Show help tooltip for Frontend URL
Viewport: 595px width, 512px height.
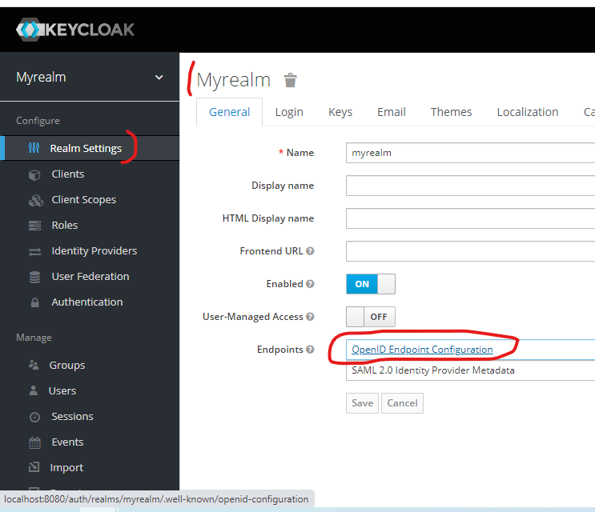[x=310, y=251]
